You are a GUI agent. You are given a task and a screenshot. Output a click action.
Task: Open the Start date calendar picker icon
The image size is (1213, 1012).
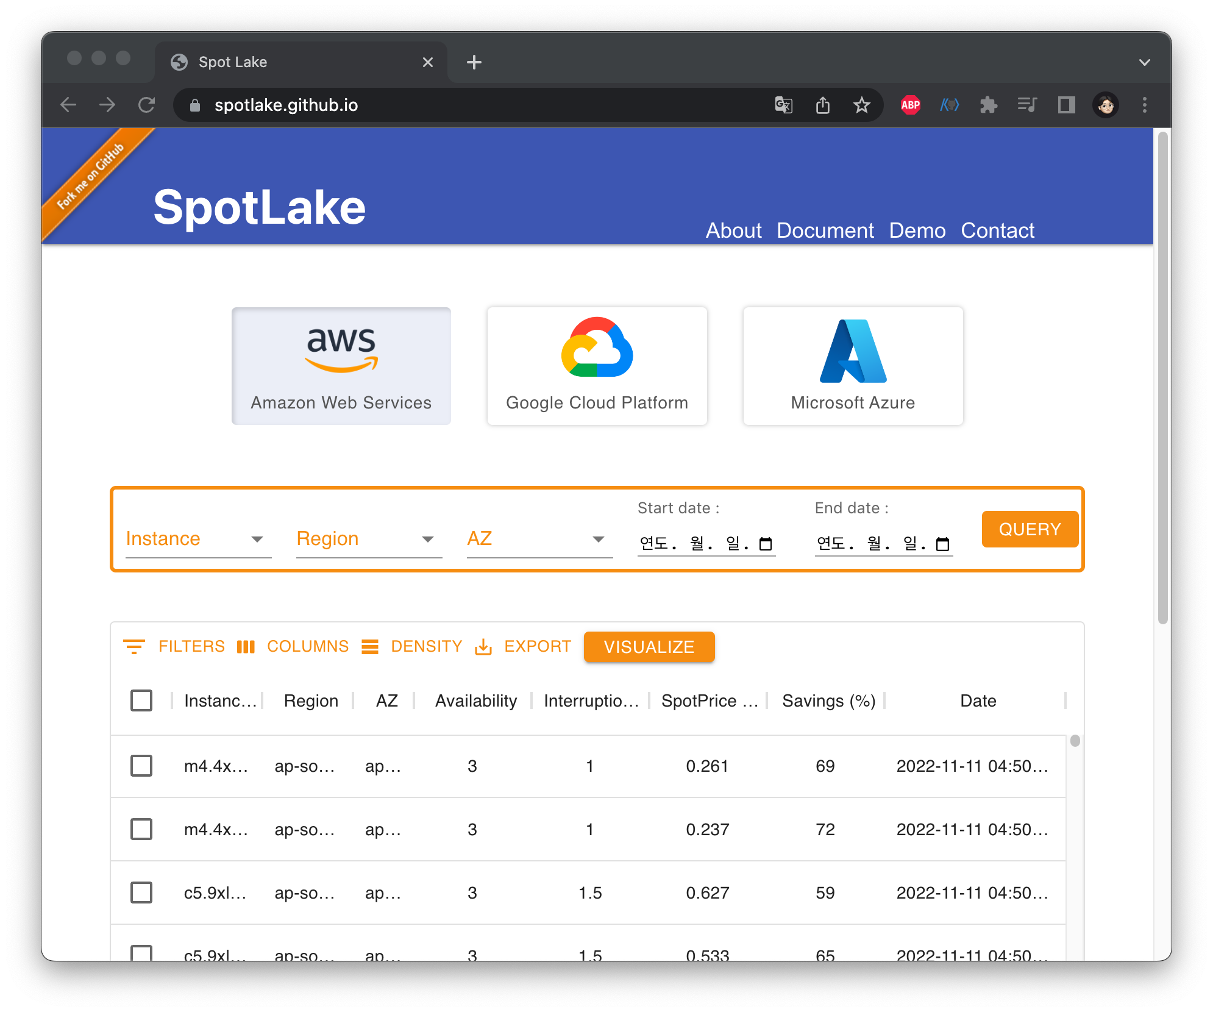pos(767,544)
